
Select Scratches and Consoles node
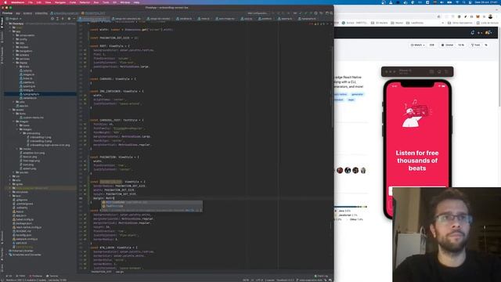coord(25,255)
